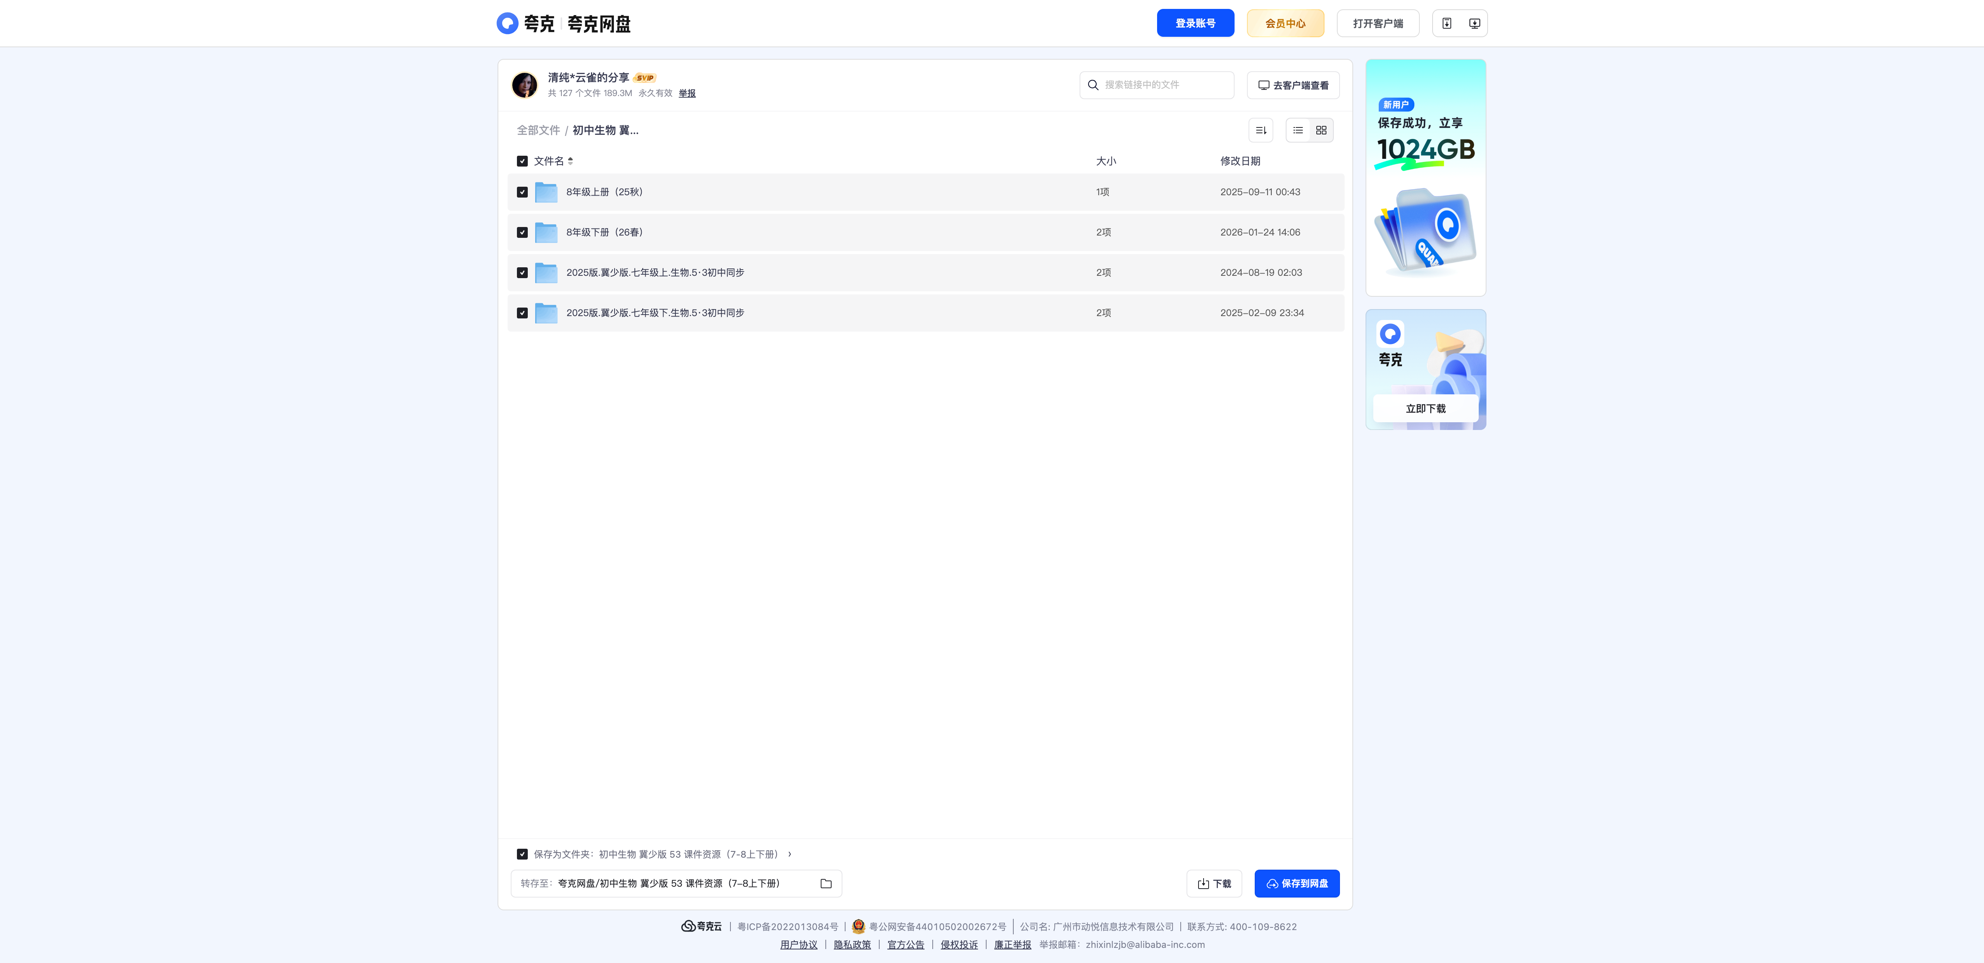Click 打开客户端 button
This screenshot has height=963, width=1984.
(1378, 23)
